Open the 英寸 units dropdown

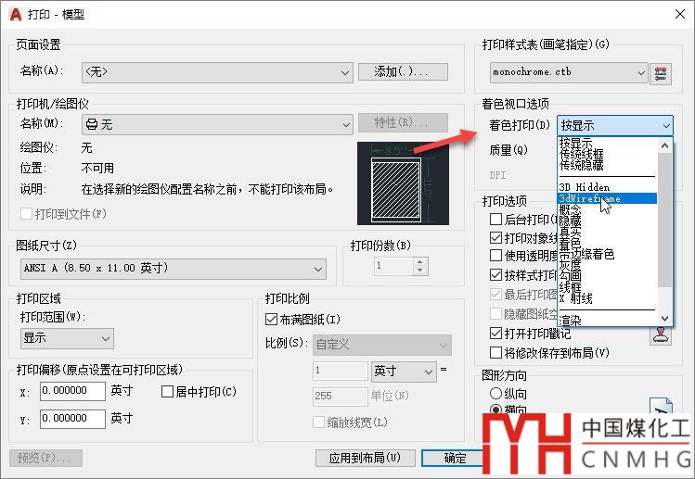coord(404,371)
